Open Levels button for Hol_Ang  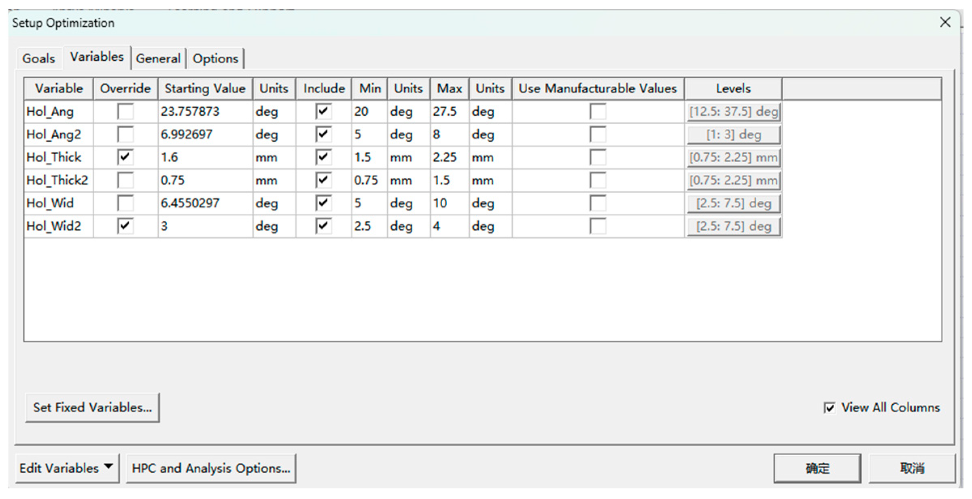pyautogui.click(x=733, y=112)
